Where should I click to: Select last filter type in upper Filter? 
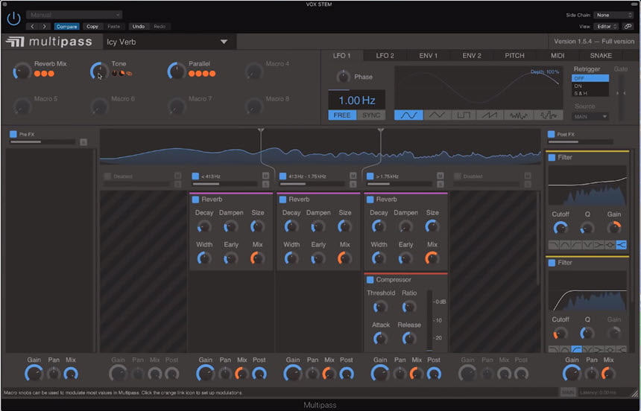[x=621, y=245]
